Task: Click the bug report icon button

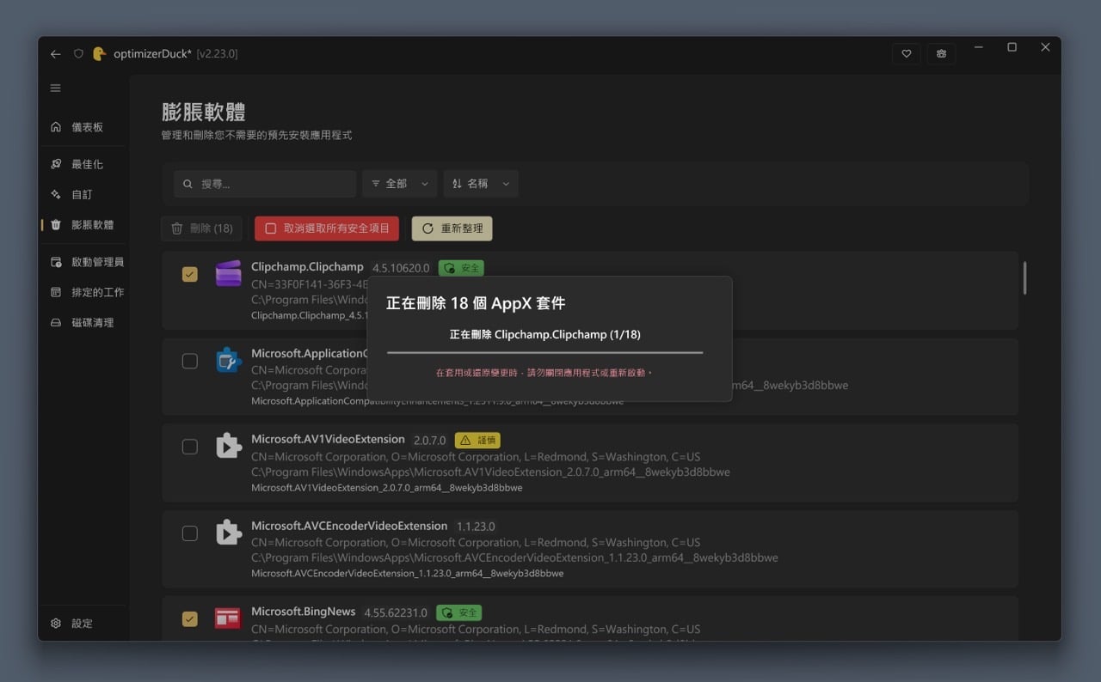Action: [x=942, y=53]
